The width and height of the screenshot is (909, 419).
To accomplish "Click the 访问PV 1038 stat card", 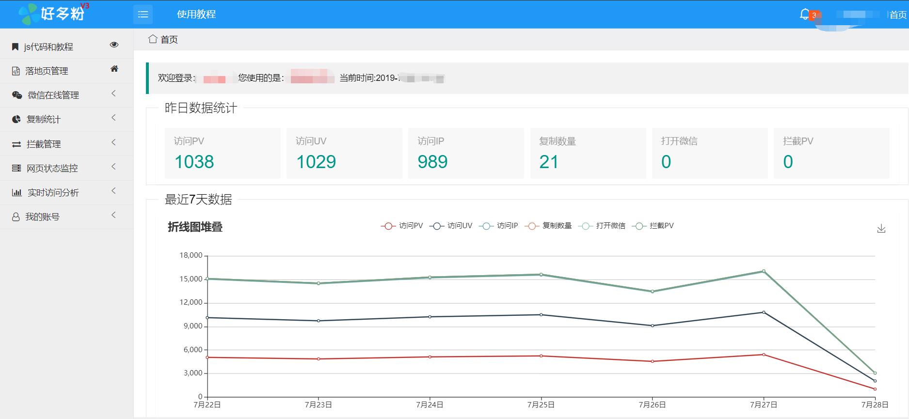I will click(x=223, y=153).
